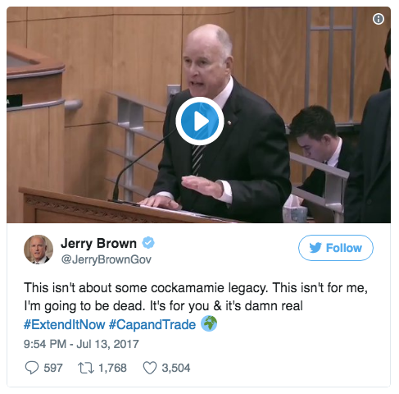
Task: Click the reply speech bubble icon
Action: (32, 368)
